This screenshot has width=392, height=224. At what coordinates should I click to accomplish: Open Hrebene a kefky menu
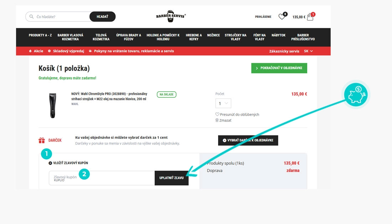pyautogui.click(x=194, y=37)
